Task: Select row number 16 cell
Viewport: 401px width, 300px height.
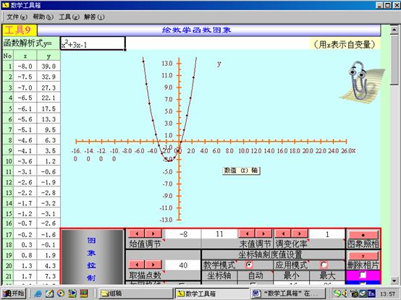Action: [x=8, y=223]
